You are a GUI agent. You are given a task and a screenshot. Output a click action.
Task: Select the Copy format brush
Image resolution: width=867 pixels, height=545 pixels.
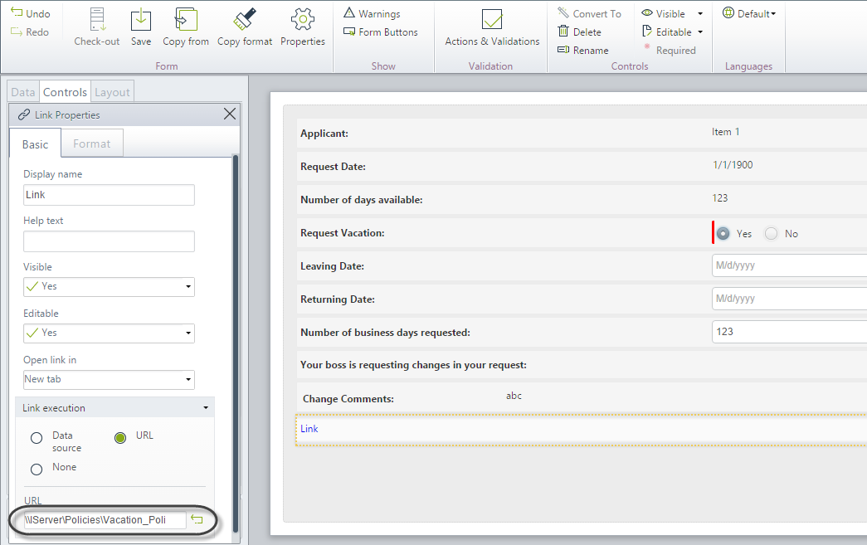pyautogui.click(x=245, y=19)
